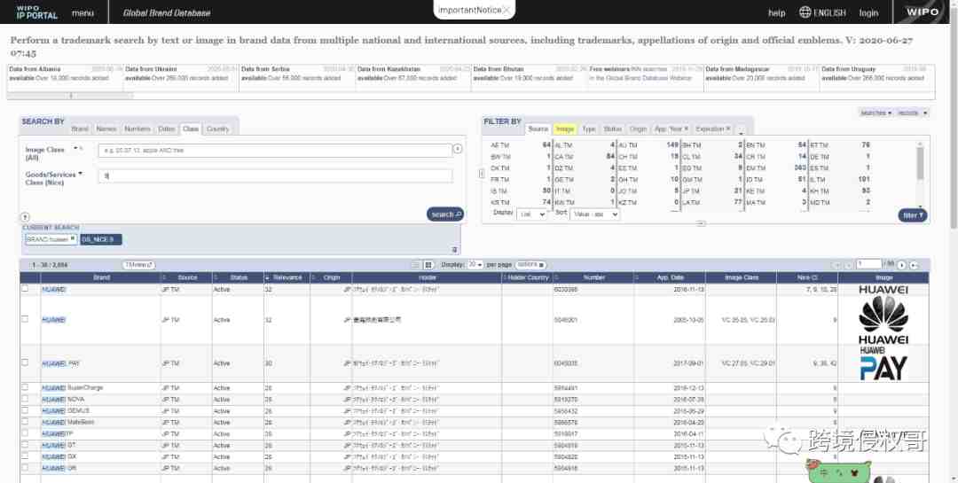958x483 pixels.
Task: Tick checkbox for HUAWEI GT row
Action: pos(25,445)
